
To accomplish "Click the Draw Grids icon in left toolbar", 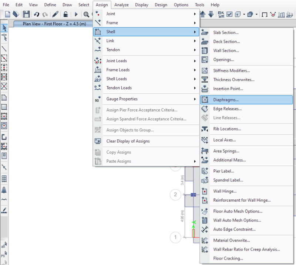I will point(4,179).
